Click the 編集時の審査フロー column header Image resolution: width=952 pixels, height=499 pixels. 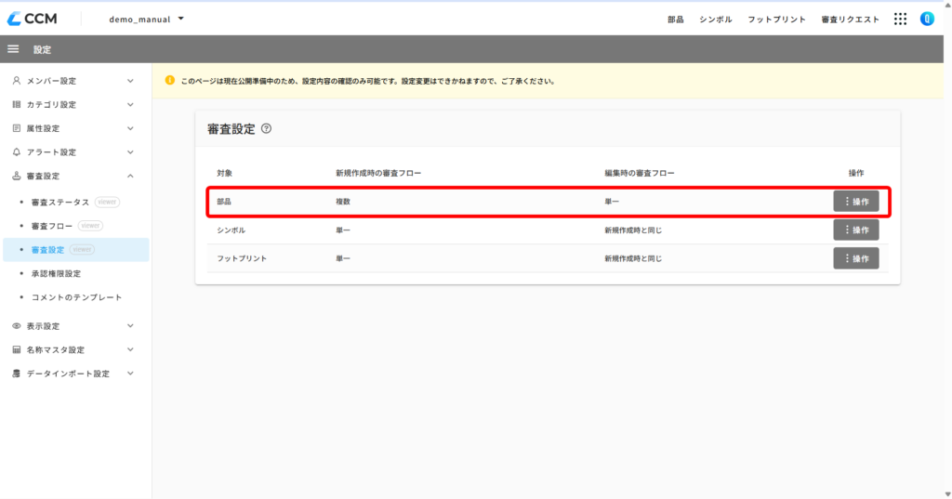click(x=640, y=173)
